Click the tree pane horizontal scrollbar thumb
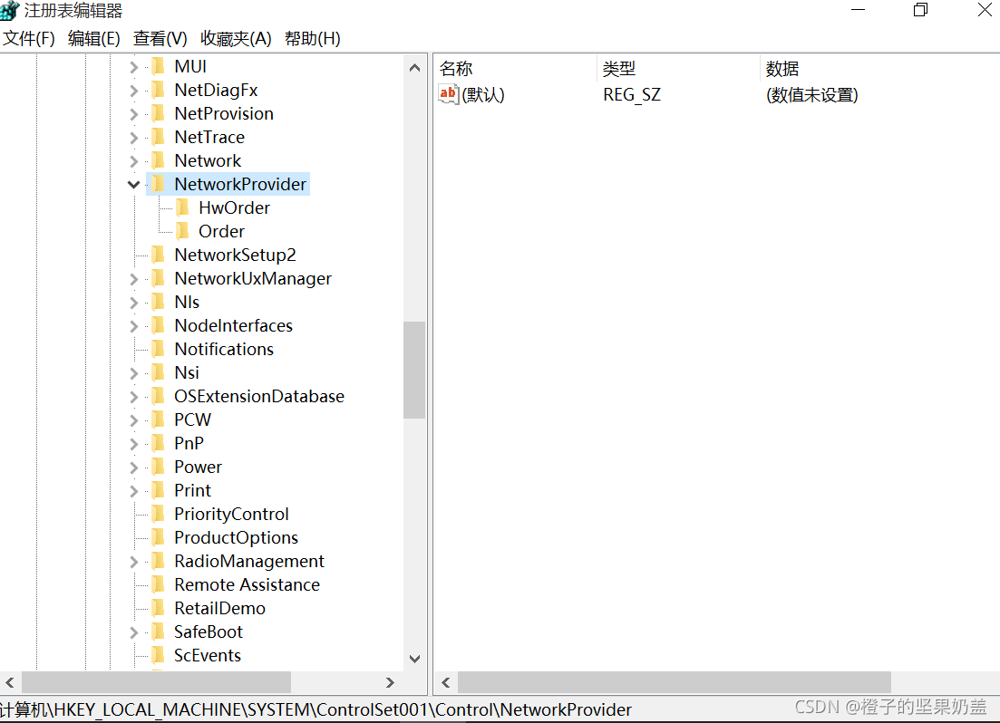Viewport: 1000px width, 723px height. [x=157, y=683]
